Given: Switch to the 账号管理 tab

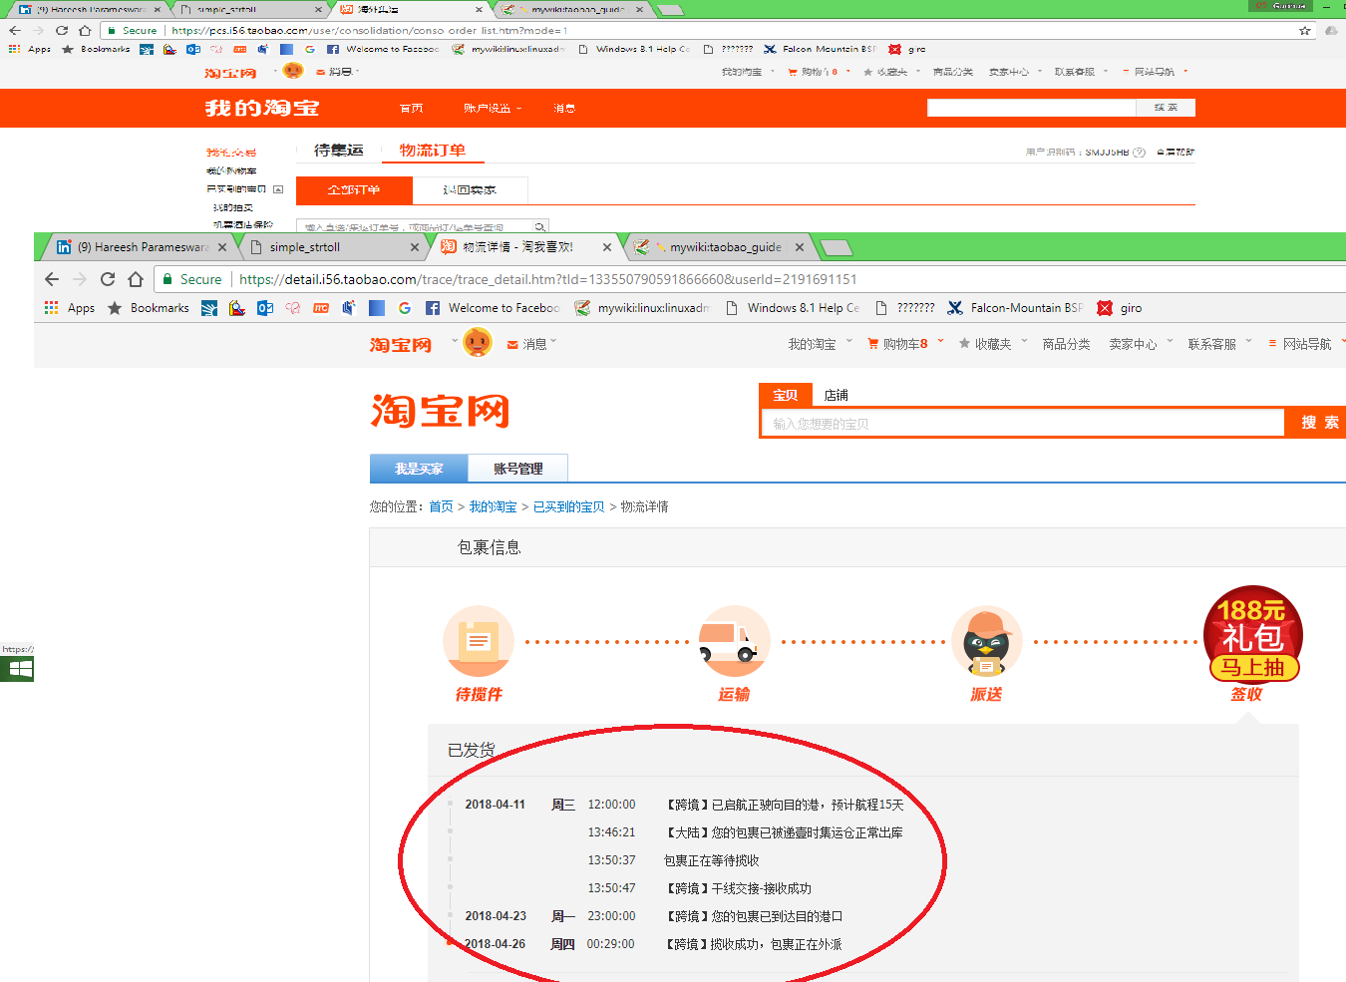Looking at the screenshot, I should (x=518, y=468).
